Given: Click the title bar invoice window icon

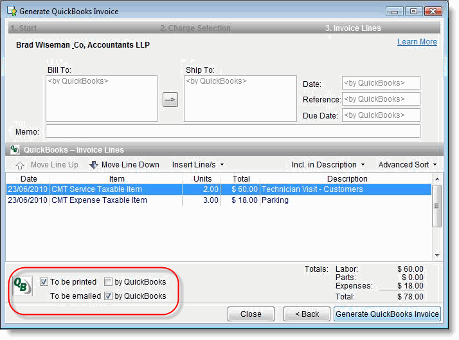Looking at the screenshot, I should click(12, 11).
